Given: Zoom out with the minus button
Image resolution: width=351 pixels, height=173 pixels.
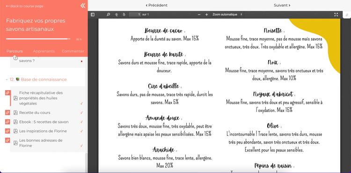Looking at the screenshot, I should click(199, 15).
